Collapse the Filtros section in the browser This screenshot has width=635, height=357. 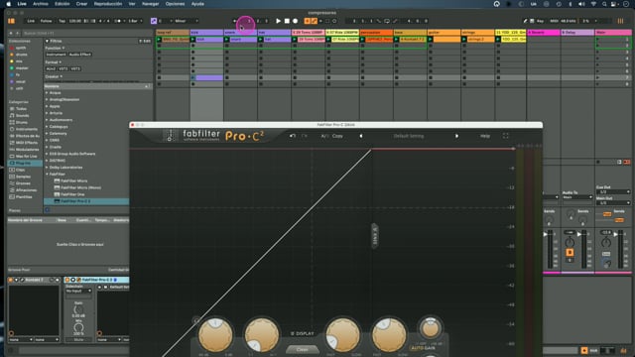click(47, 41)
